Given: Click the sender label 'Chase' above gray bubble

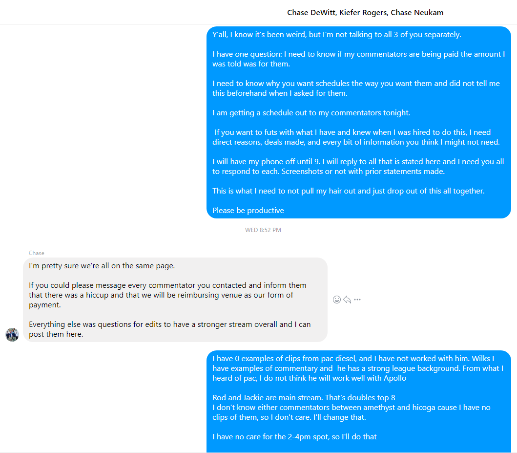Looking at the screenshot, I should point(36,253).
